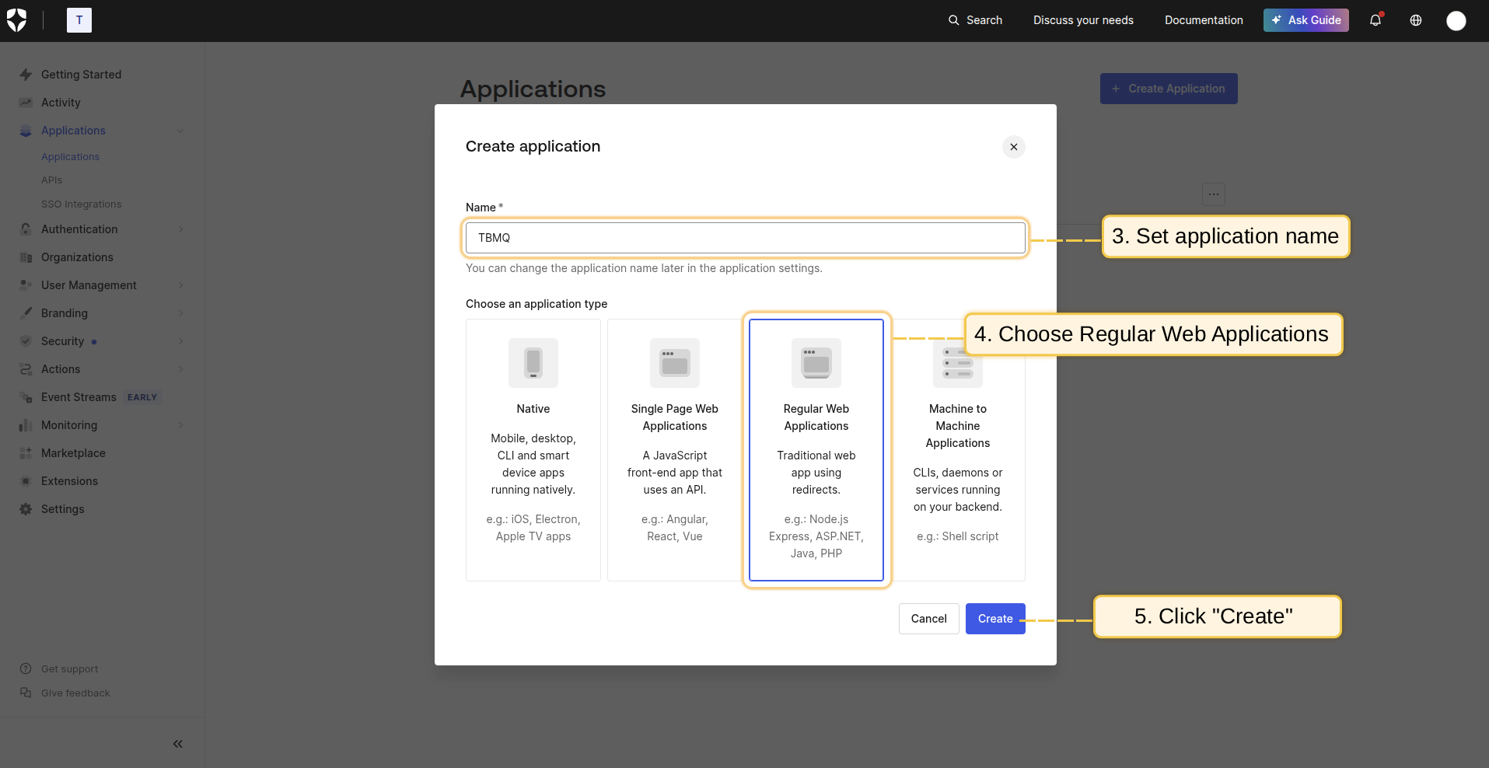This screenshot has width=1489, height=768.
Task: Collapse the sidebar with double-chevron icon
Action: pos(178,744)
